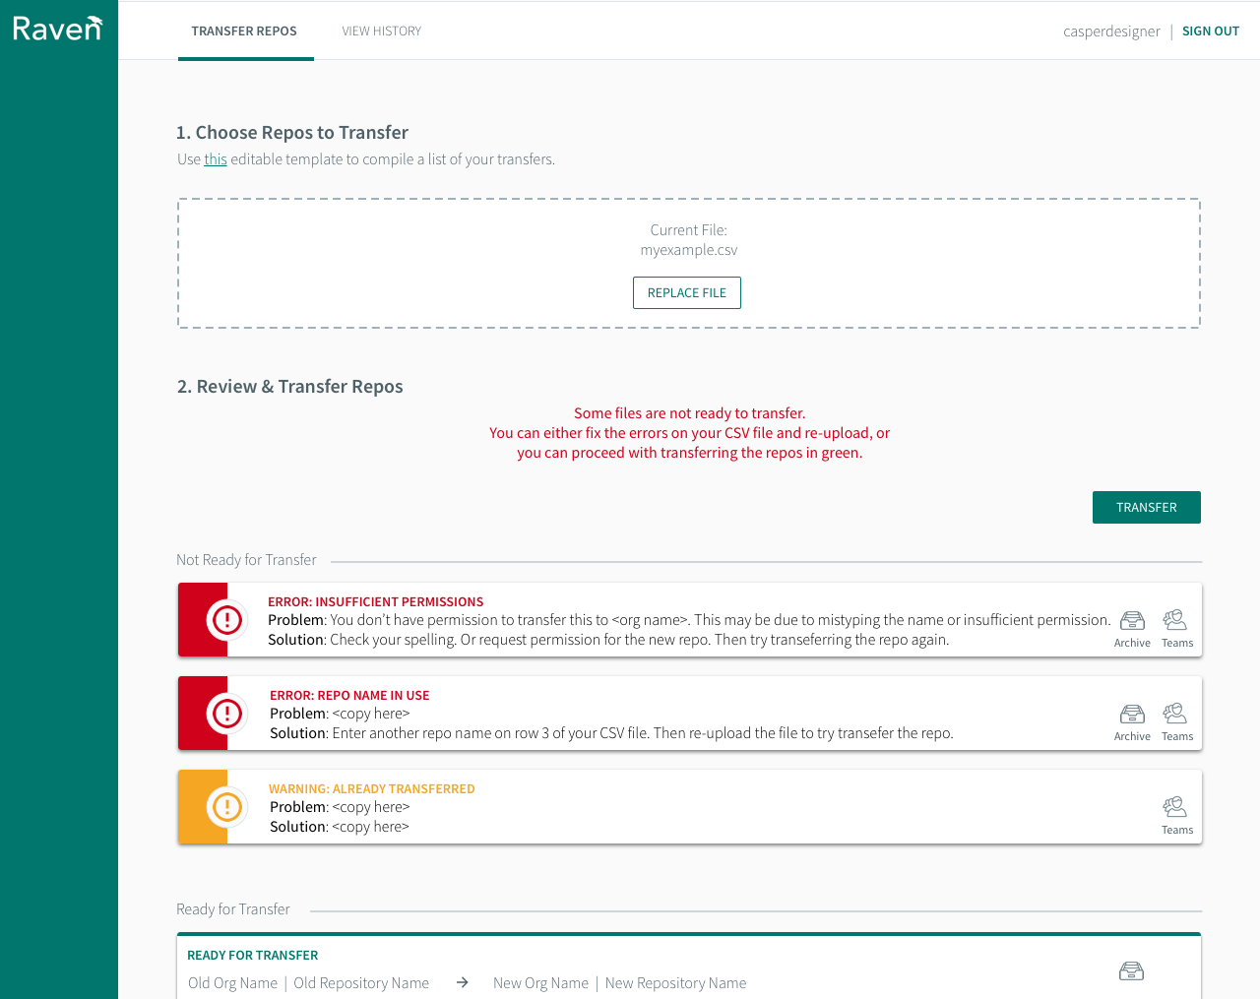This screenshot has width=1260, height=999.
Task: Orange warning icon for Already Transferred
Action: (227, 807)
